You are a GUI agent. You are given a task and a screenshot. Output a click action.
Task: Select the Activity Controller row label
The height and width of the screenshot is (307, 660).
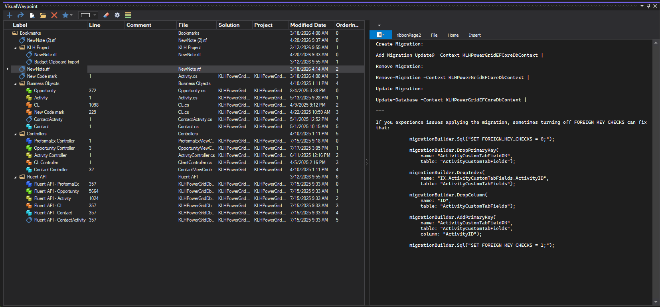[50, 155]
